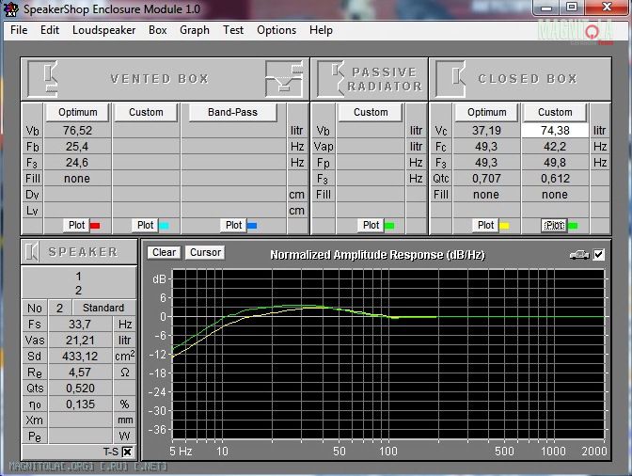Click the Vented Box speaker icon

[42, 79]
